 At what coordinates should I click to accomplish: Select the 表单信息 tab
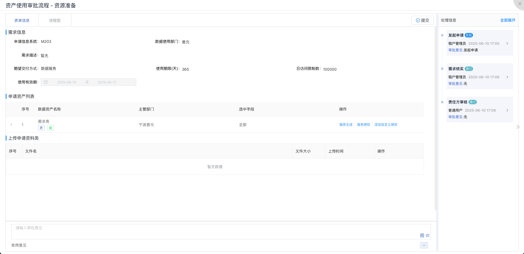coord(22,20)
